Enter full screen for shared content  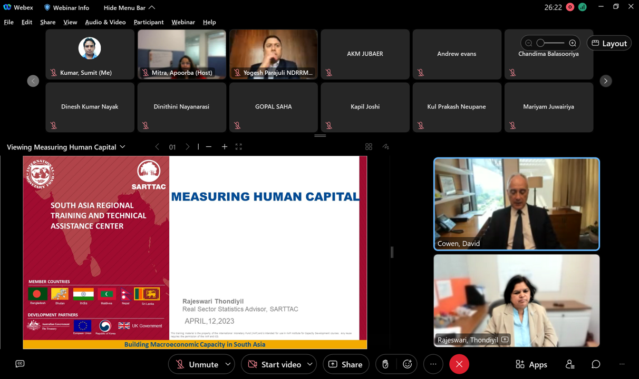click(239, 147)
